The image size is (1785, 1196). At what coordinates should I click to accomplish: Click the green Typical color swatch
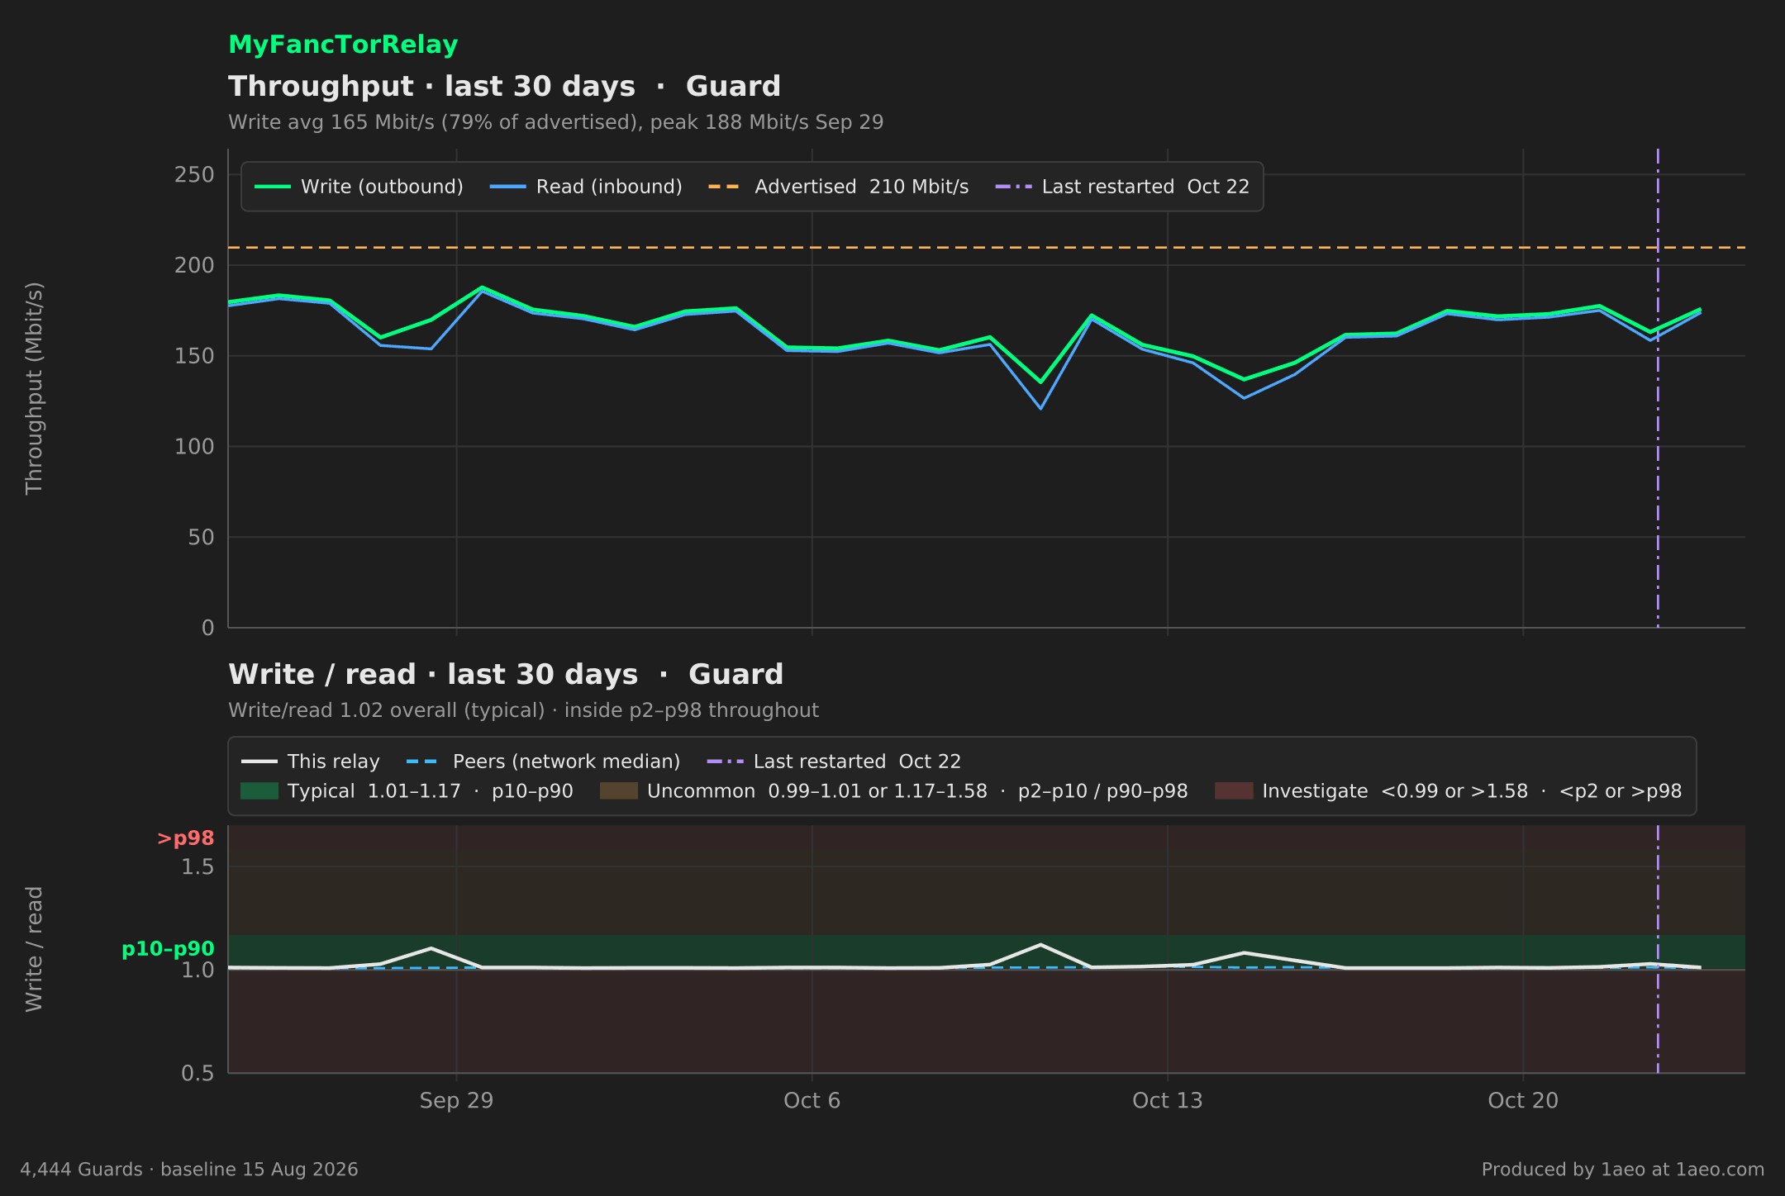coord(259,791)
